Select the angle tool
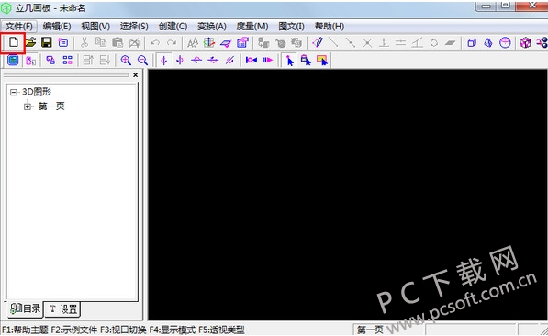 418,42
